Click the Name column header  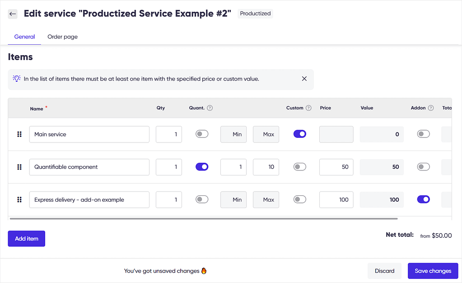pos(37,108)
